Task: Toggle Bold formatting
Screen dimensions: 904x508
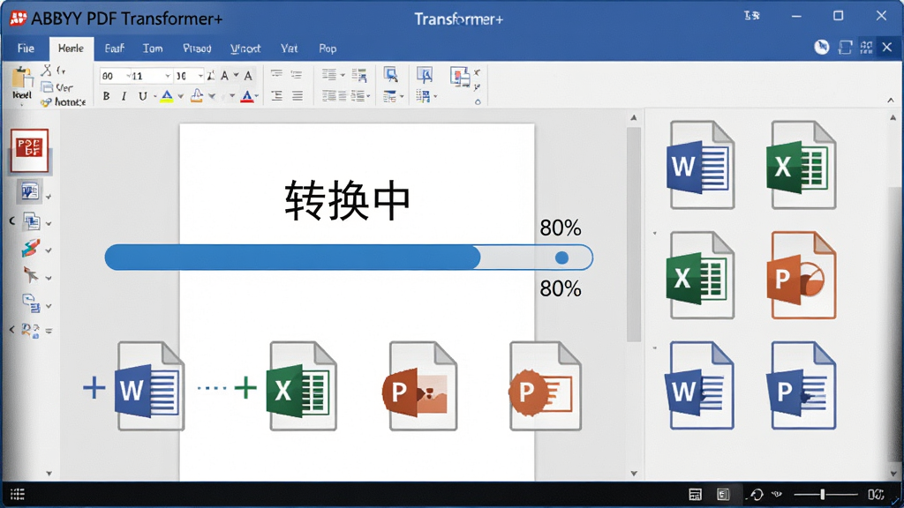Action: pos(106,96)
